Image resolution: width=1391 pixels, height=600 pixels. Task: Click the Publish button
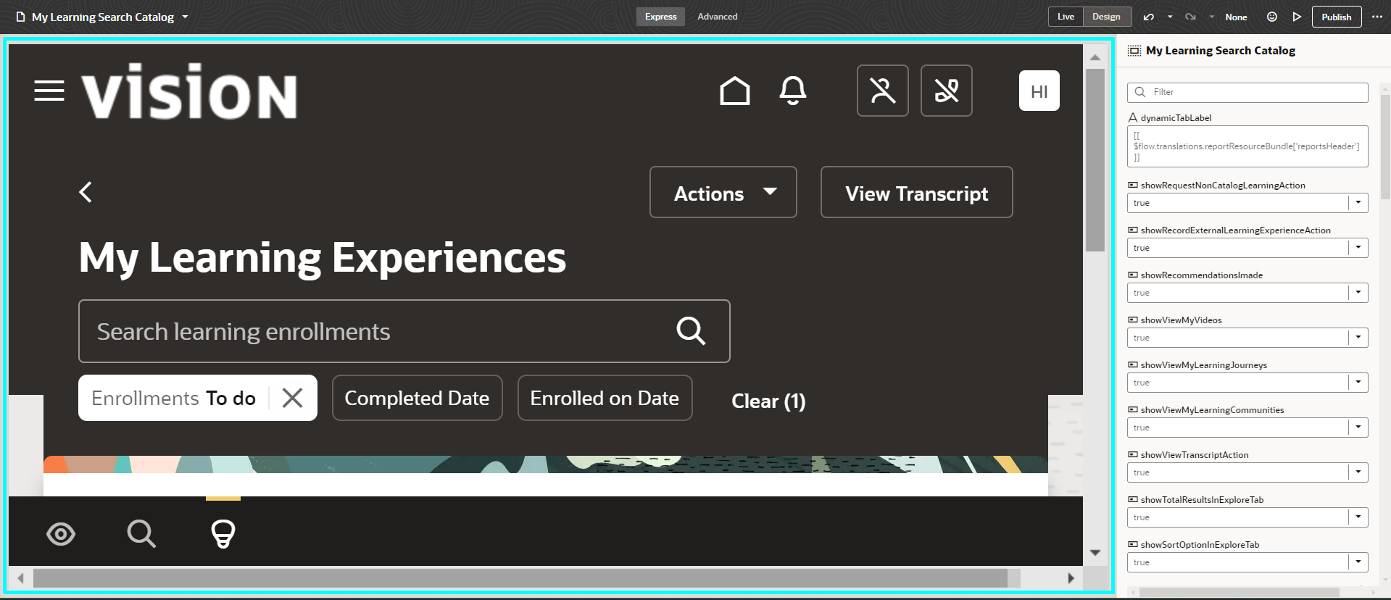click(x=1336, y=17)
